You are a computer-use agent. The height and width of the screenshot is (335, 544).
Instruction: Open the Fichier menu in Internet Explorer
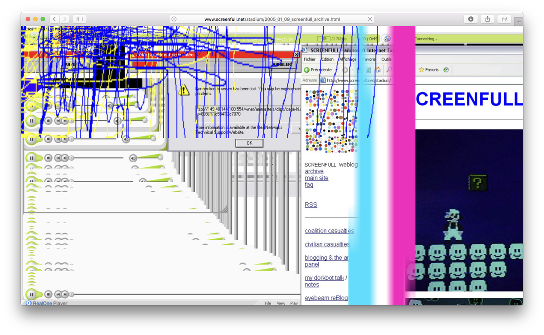310,59
